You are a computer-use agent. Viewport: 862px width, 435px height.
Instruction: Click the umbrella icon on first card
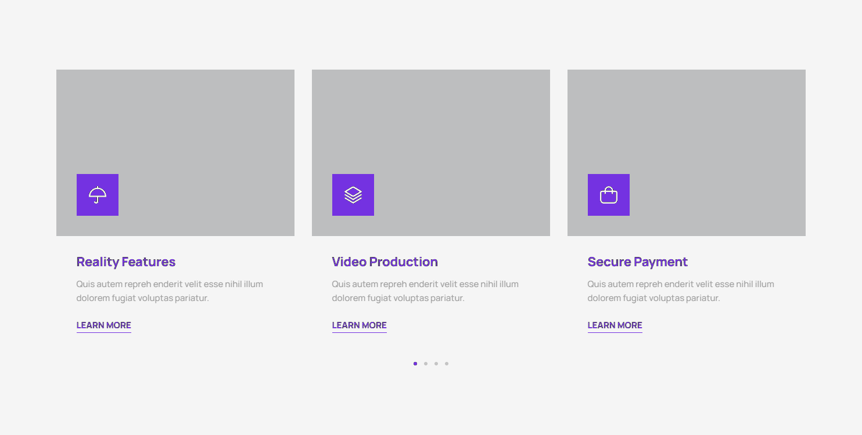[98, 195]
